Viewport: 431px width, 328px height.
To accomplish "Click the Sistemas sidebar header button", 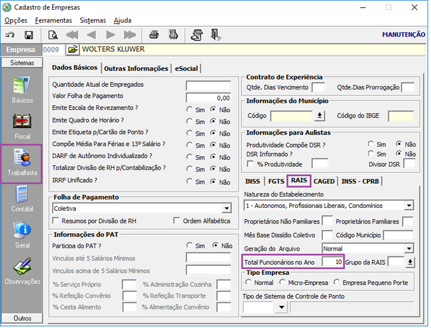I will pos(22,63).
